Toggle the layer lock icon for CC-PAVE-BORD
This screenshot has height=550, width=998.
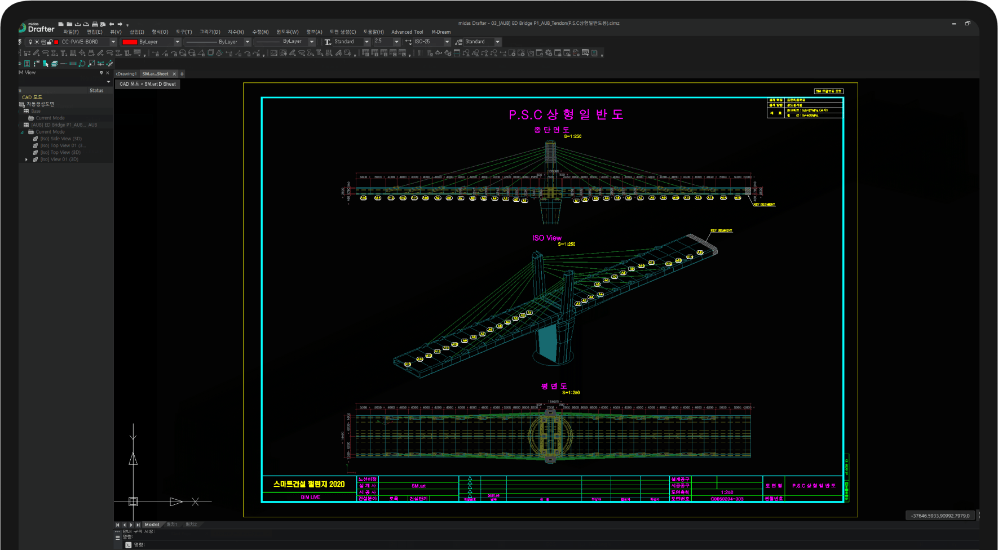coord(50,42)
